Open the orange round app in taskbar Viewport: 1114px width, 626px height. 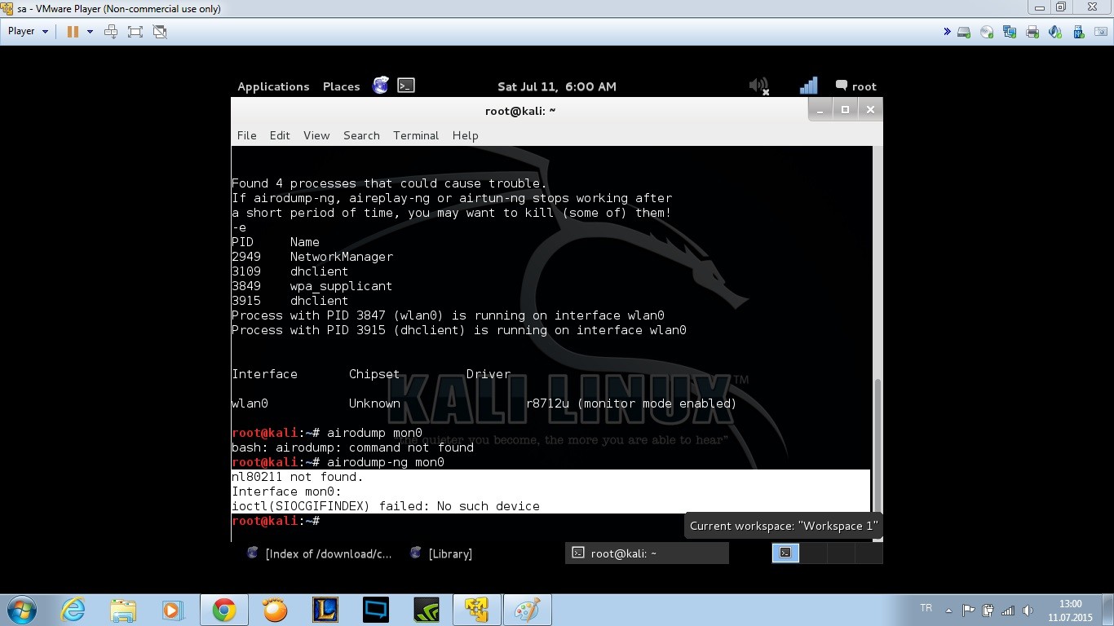coord(275,610)
